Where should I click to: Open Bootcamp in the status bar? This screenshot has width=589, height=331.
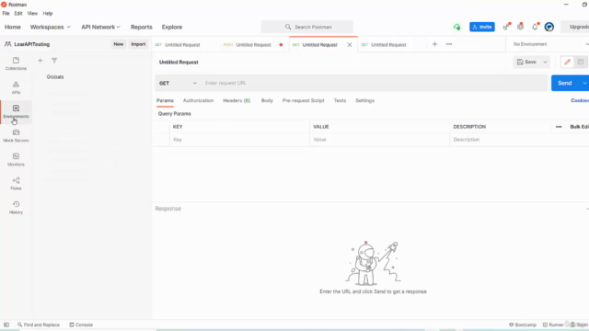point(523,325)
